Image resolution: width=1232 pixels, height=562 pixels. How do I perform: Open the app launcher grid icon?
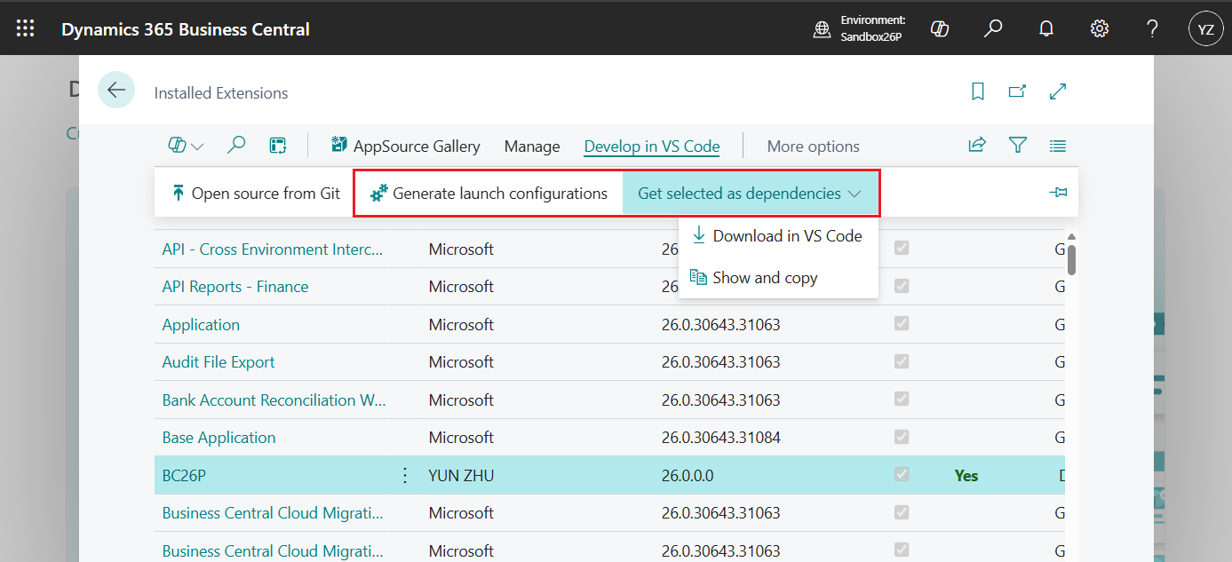(24, 28)
